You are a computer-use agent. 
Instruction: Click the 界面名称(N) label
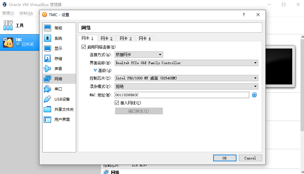(101, 63)
